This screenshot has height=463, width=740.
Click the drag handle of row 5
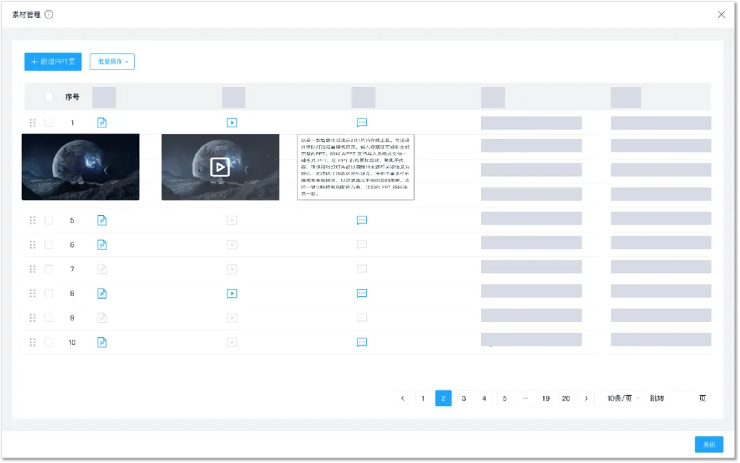(33, 221)
